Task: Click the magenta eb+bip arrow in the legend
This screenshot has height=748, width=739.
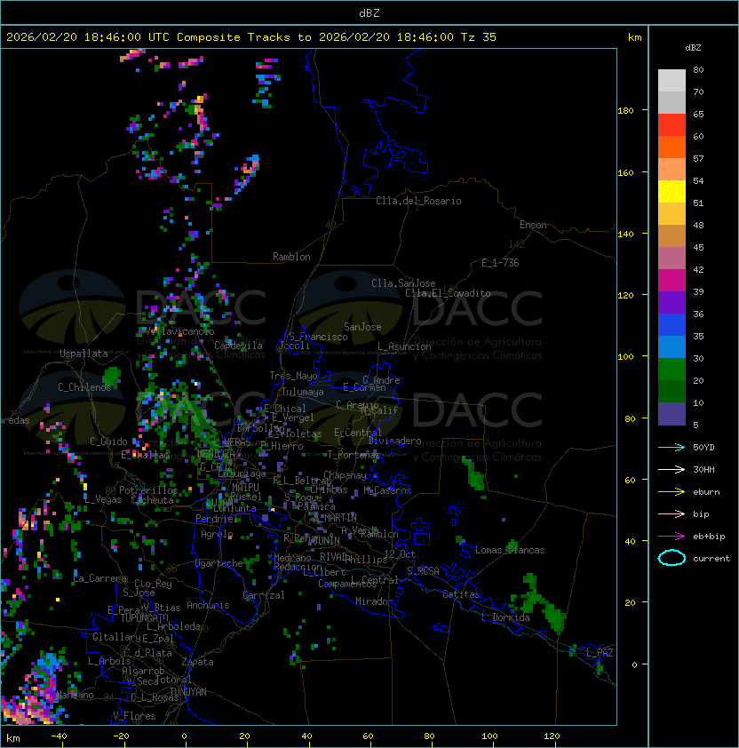Action: coord(671,537)
